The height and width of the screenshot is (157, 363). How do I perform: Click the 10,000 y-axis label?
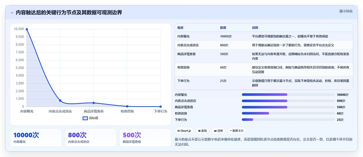[19, 29]
